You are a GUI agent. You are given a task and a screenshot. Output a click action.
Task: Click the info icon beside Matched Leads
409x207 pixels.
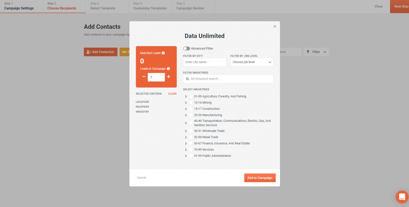click(163, 53)
